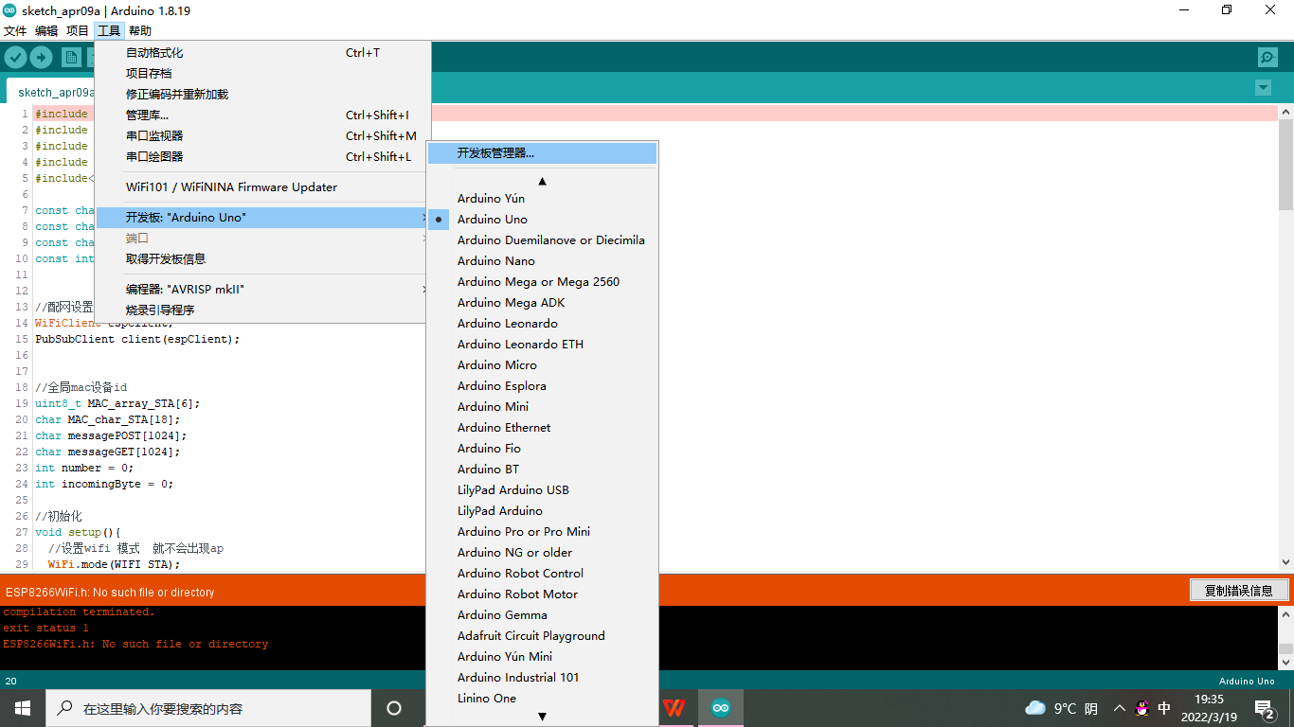Open 串口监视器 menu item
Screen dimensions: 1294x727
click(x=263, y=136)
